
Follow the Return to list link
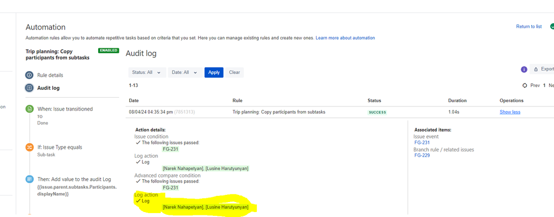click(x=529, y=27)
